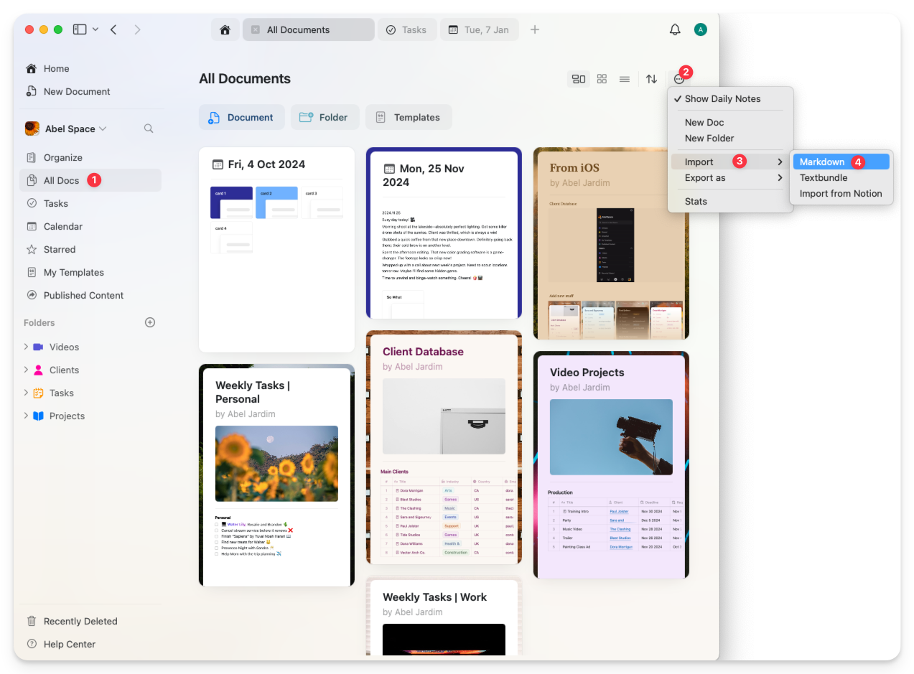This screenshot has height=674, width=914.
Task: Expand the Projects folder chevron
Action: pyautogui.click(x=26, y=416)
